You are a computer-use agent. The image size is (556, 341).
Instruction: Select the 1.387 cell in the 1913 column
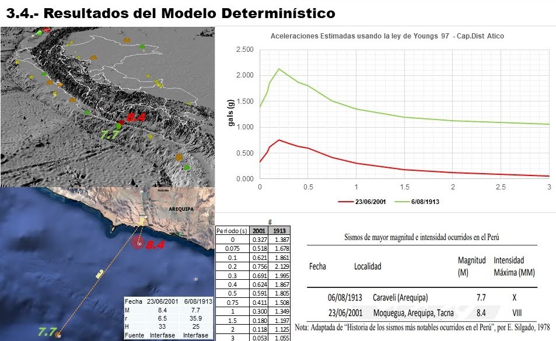point(279,240)
